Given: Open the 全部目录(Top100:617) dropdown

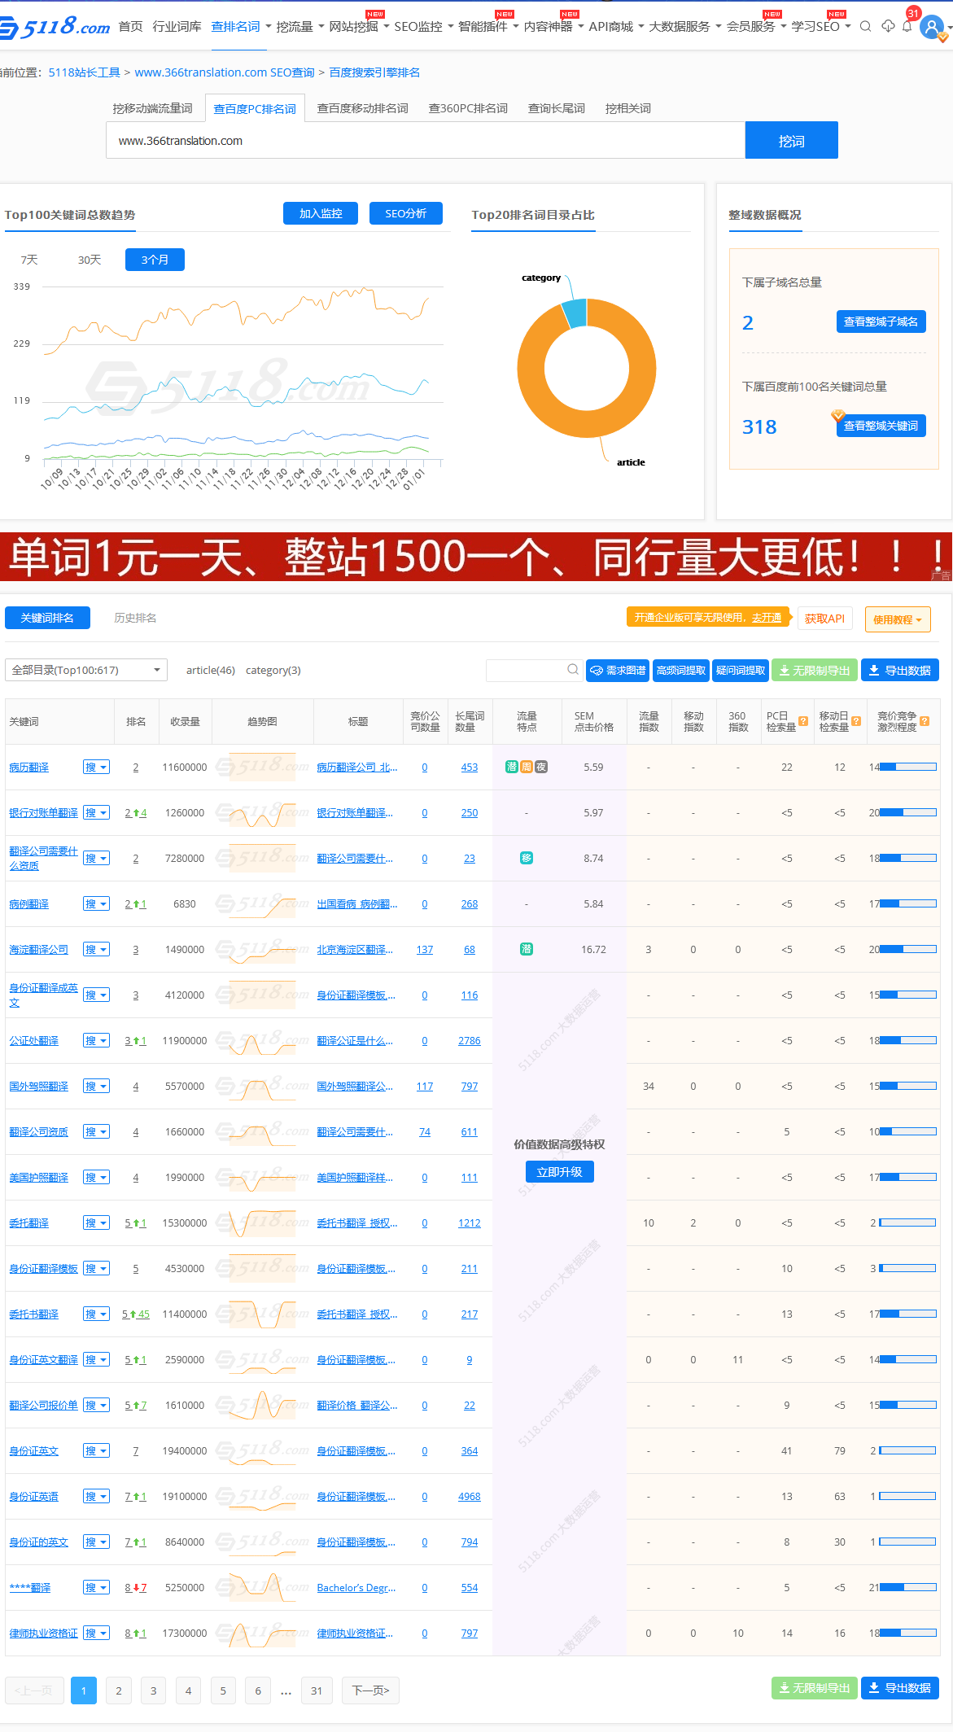Looking at the screenshot, I should [86, 670].
